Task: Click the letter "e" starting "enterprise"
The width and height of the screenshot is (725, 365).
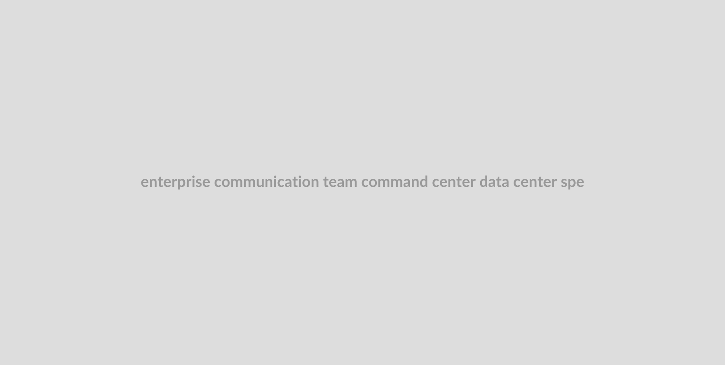Action: point(145,183)
